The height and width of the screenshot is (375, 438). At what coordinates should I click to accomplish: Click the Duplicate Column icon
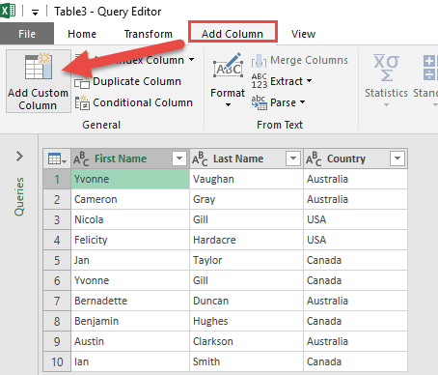tap(82, 82)
